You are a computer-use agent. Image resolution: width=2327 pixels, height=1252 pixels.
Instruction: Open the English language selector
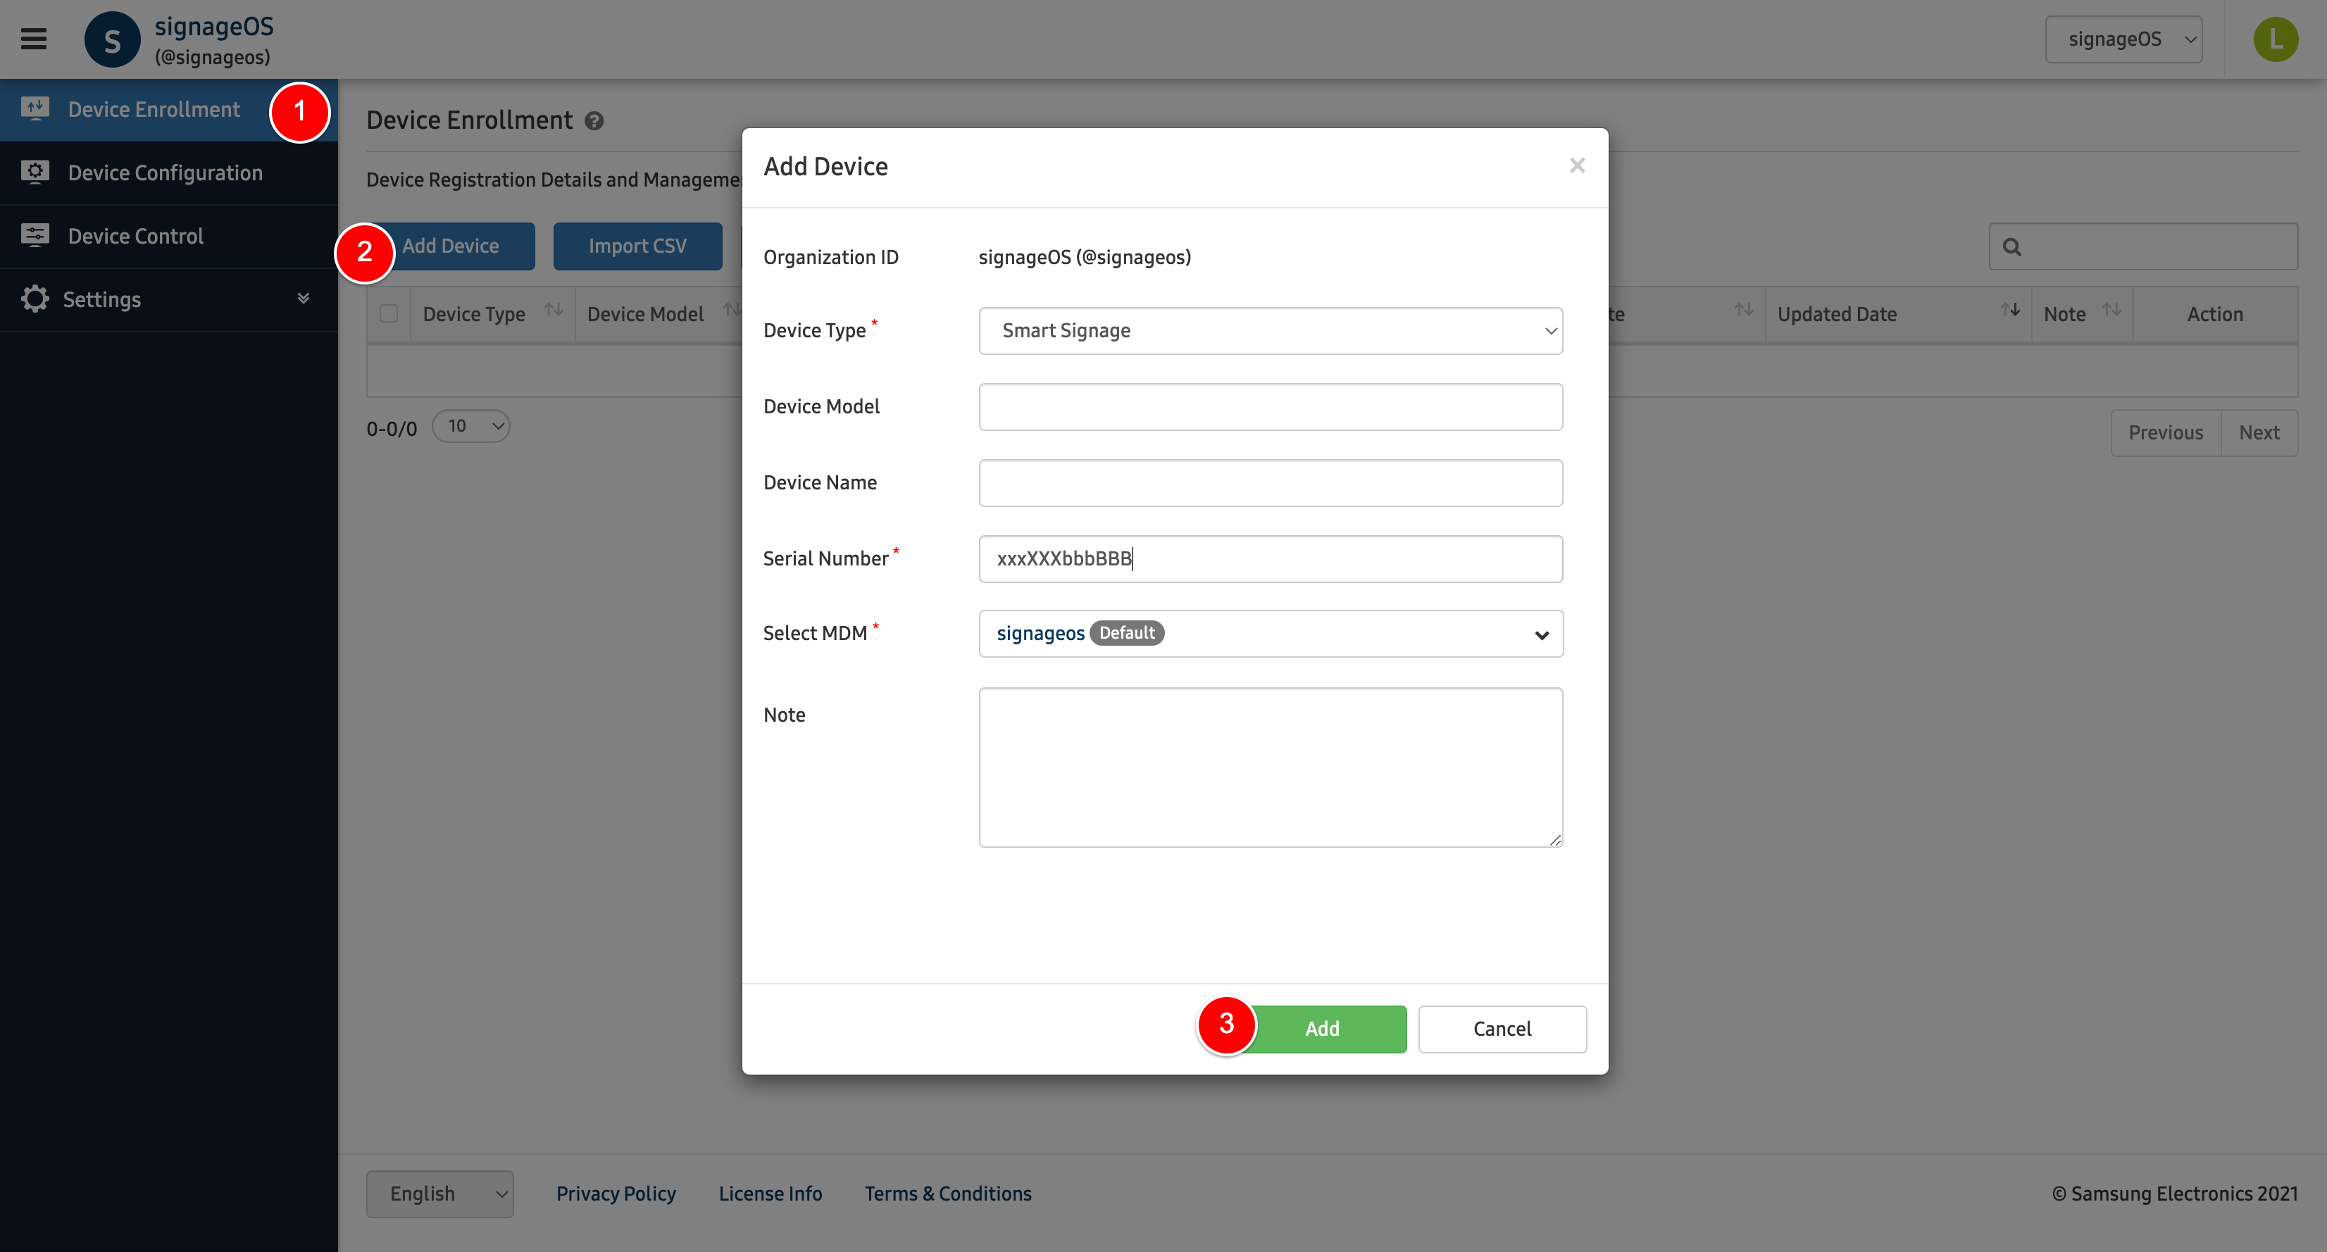click(440, 1194)
